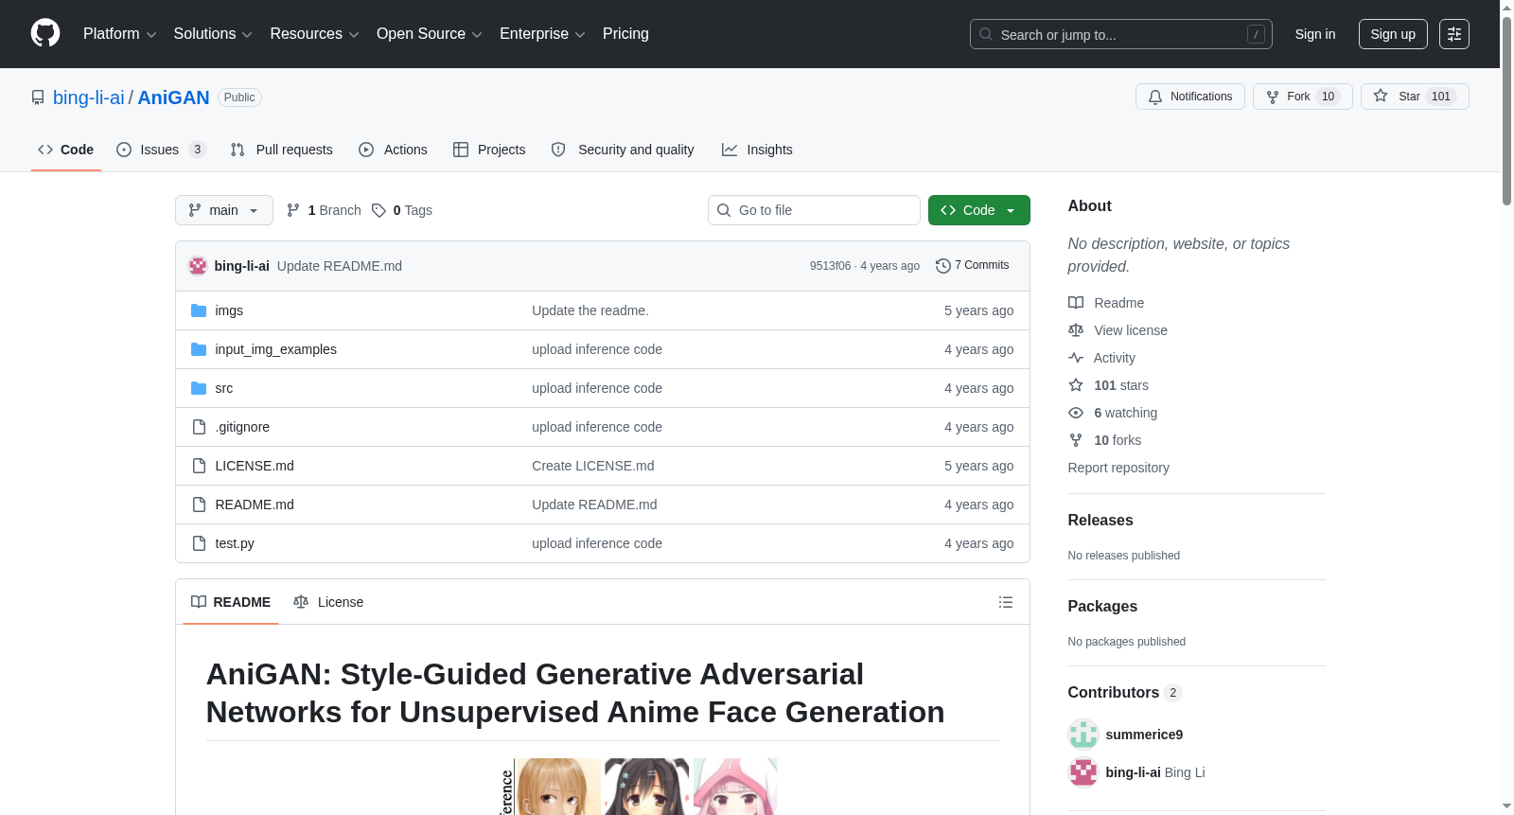Open the Actions tab
Viewport: 1514px width, 815px height.
coord(394,150)
